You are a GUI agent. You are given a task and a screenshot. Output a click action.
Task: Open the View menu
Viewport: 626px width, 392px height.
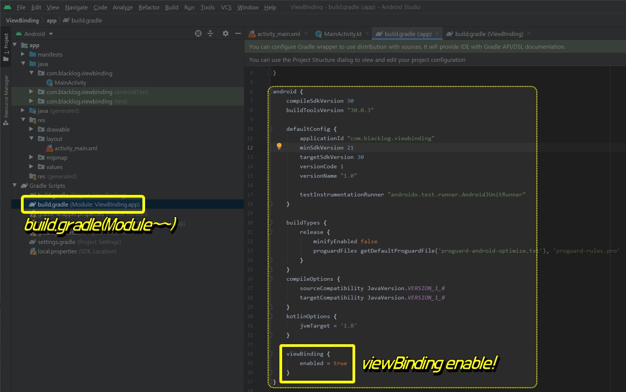(x=53, y=7)
